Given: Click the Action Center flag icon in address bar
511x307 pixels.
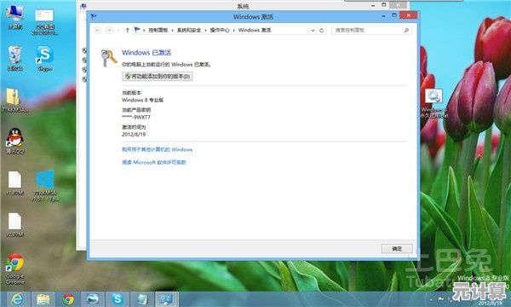Looking at the screenshot, I should tap(137, 30).
